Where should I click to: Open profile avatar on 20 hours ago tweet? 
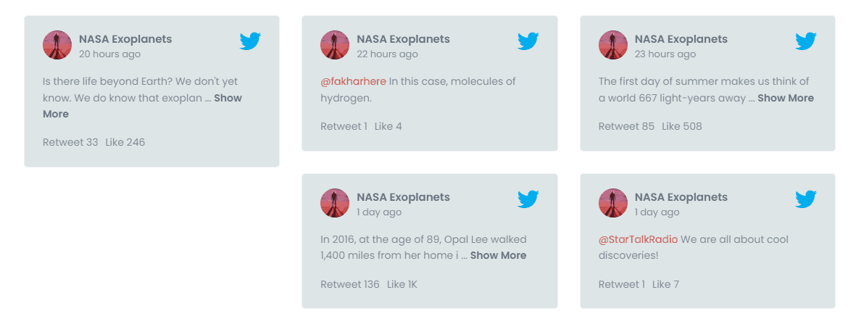click(x=57, y=45)
